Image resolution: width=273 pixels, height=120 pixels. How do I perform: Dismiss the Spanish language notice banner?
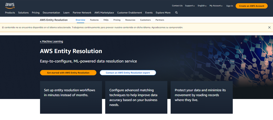(269, 28)
